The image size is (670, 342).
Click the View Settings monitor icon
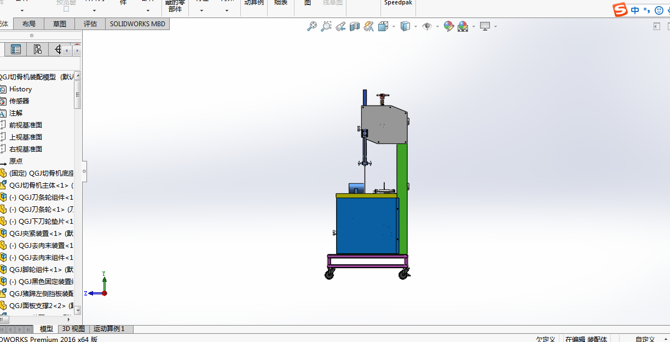pyautogui.click(x=485, y=26)
